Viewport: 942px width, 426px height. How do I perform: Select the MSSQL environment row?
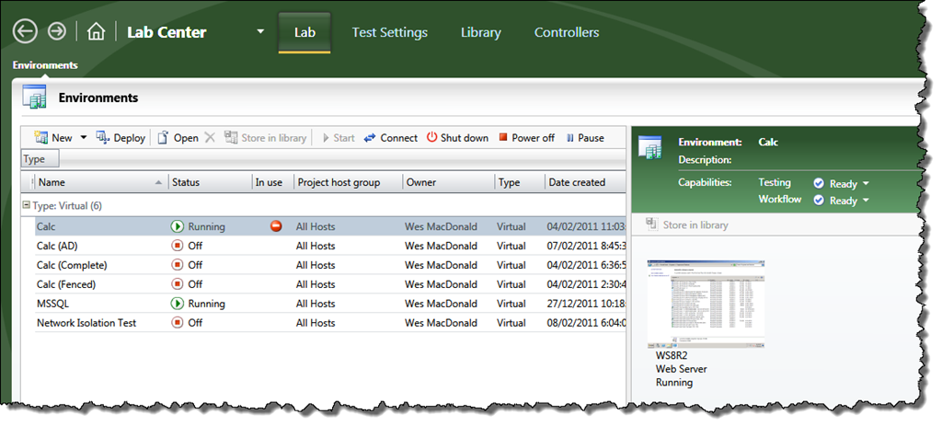click(53, 304)
